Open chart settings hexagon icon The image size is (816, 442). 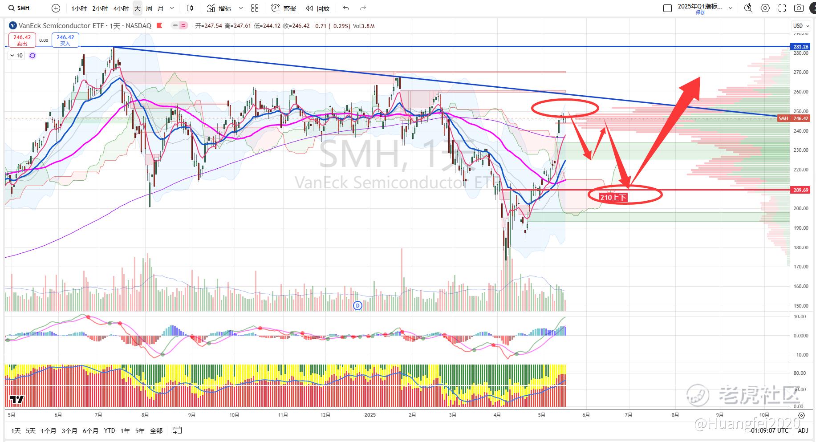pyautogui.click(x=765, y=8)
